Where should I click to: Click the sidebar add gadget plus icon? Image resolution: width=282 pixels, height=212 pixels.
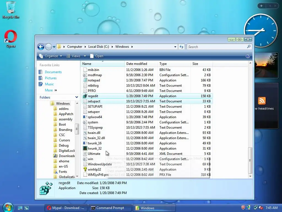click(x=261, y=6)
